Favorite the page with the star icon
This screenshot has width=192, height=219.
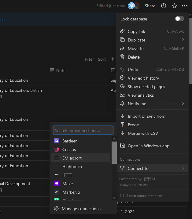point(174,6)
